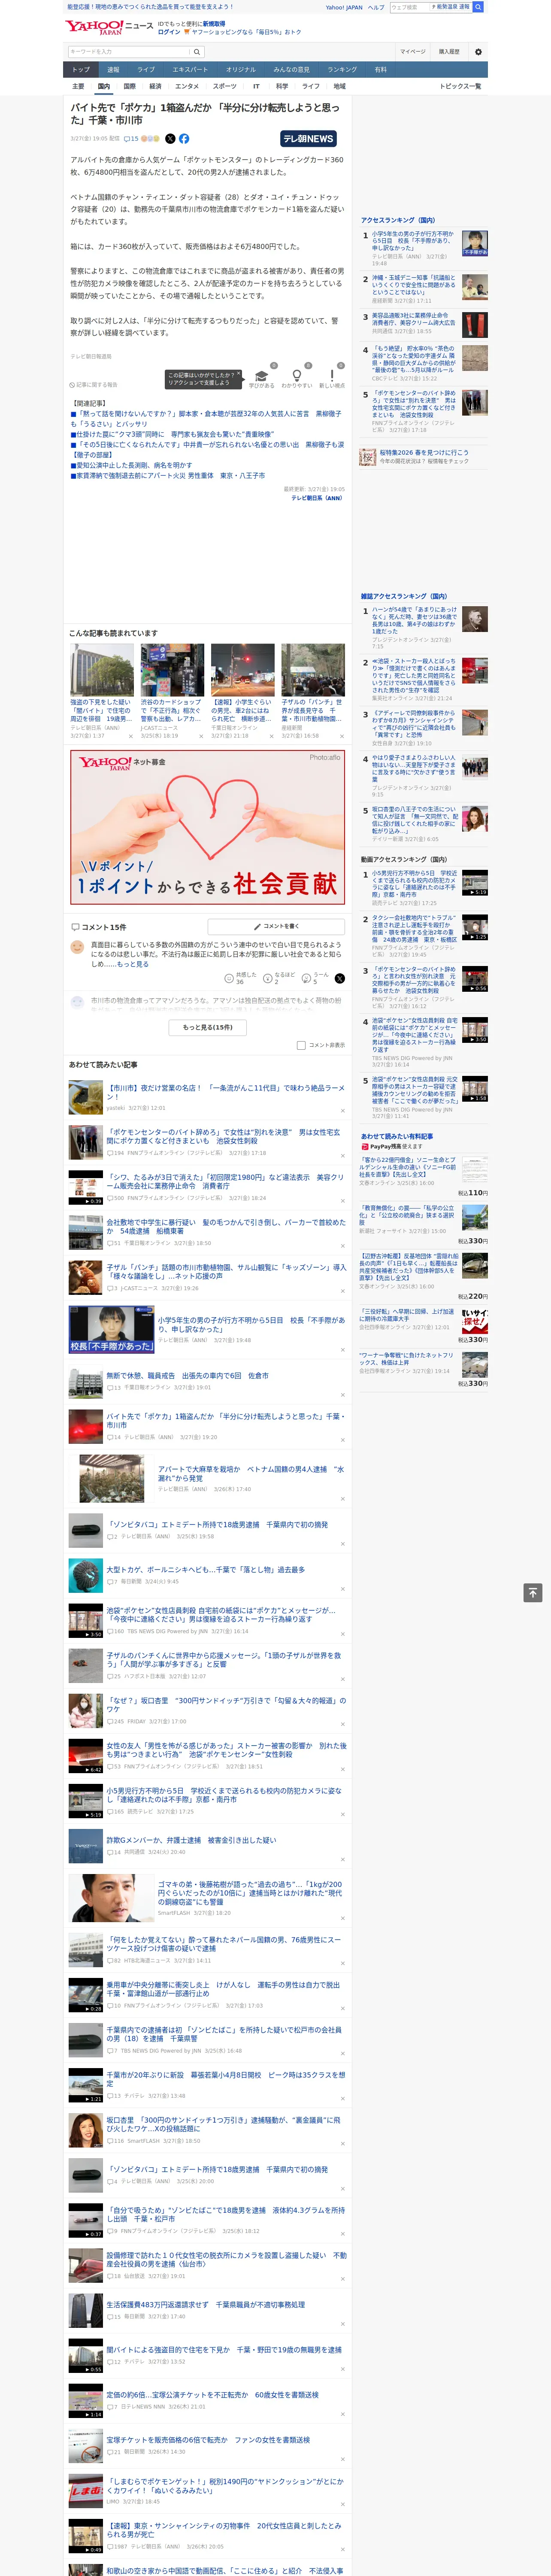551x2576 pixels.
Task: Open the ランキング navigation item
Action: tap(342, 70)
